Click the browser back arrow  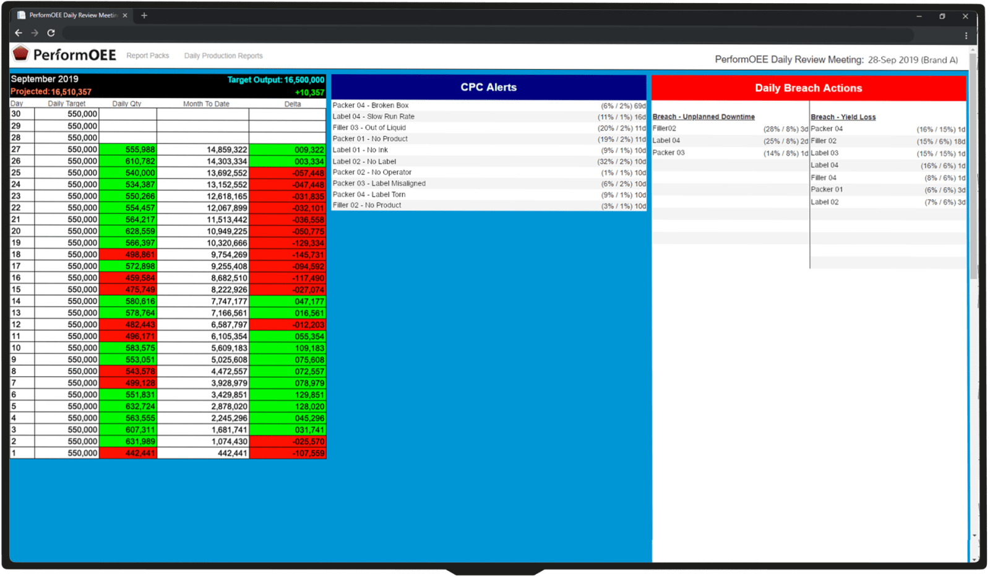click(x=19, y=33)
